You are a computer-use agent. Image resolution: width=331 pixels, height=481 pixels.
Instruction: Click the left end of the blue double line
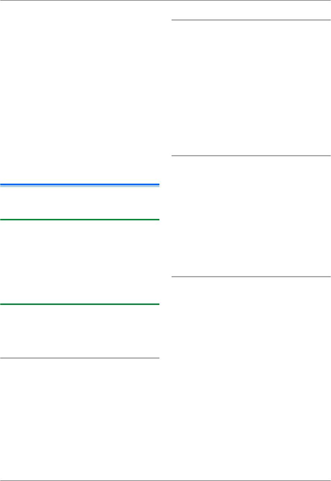(x=2, y=185)
